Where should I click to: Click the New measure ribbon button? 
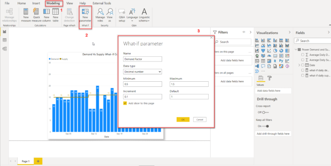click(x=26, y=15)
